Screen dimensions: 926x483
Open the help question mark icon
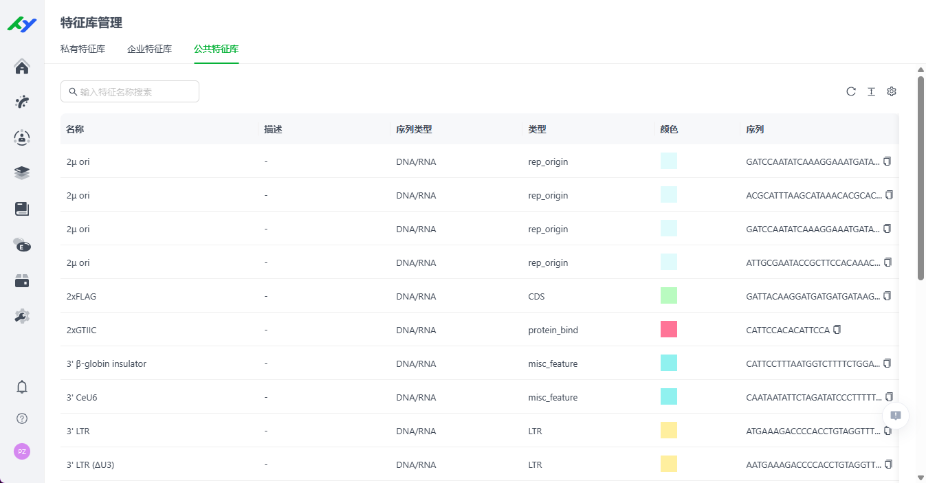coord(22,418)
